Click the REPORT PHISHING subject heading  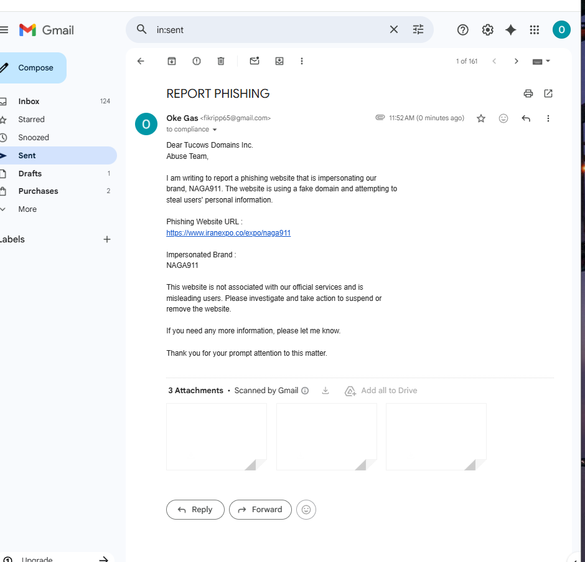(218, 93)
